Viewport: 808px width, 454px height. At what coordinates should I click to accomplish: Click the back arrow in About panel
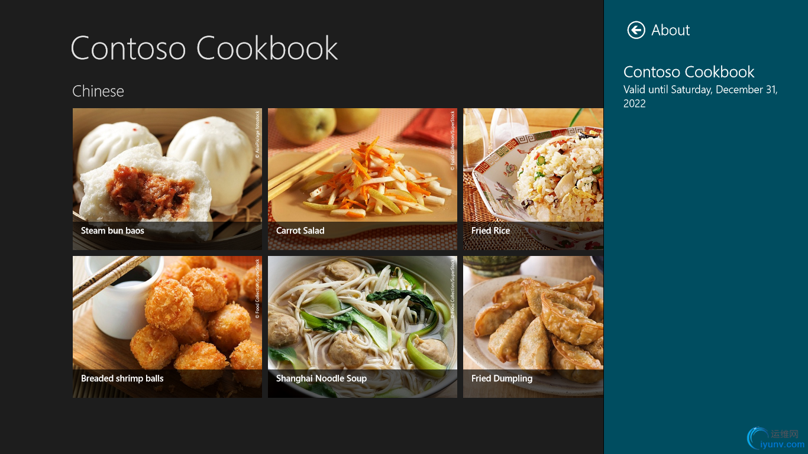tap(636, 30)
